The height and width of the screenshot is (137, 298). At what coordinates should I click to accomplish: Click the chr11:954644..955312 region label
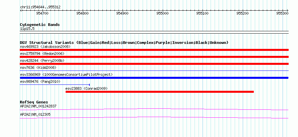pyautogui.click(x=40, y=7)
